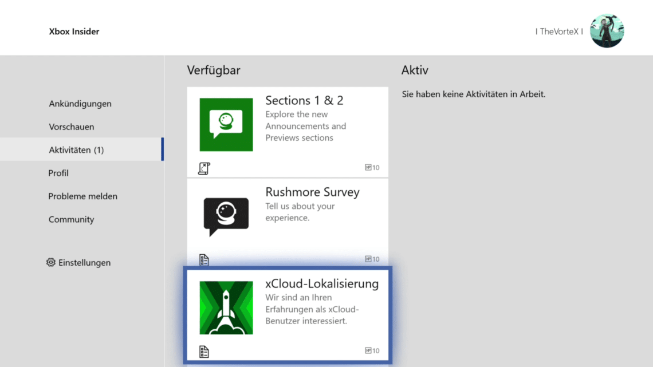This screenshot has height=367, width=653.
Task: Click the Xbox Insider title
Action: tap(74, 31)
